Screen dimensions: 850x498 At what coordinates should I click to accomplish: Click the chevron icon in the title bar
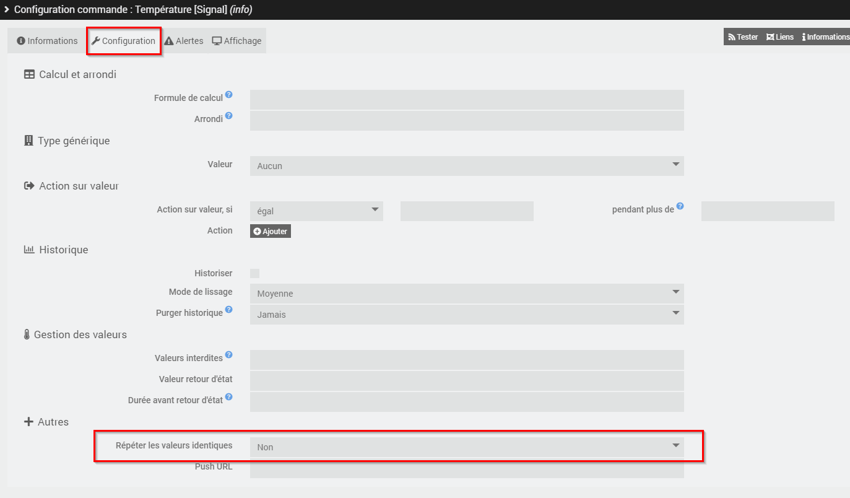pos(7,9)
